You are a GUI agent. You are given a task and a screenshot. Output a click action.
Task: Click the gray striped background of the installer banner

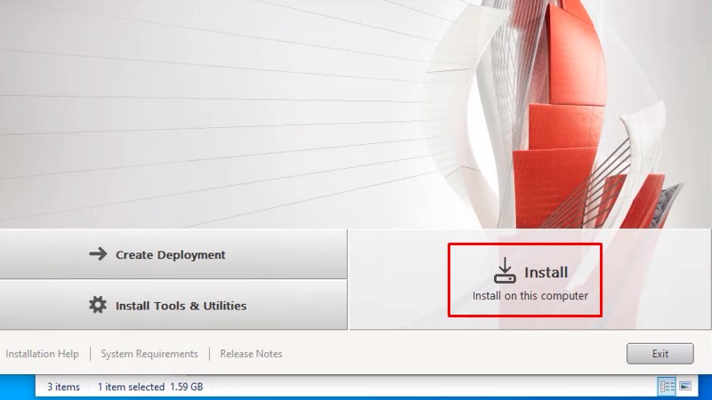tap(178, 107)
